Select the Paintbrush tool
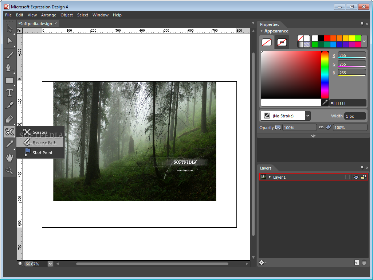This screenshot has height=280, width=373. tap(9, 55)
